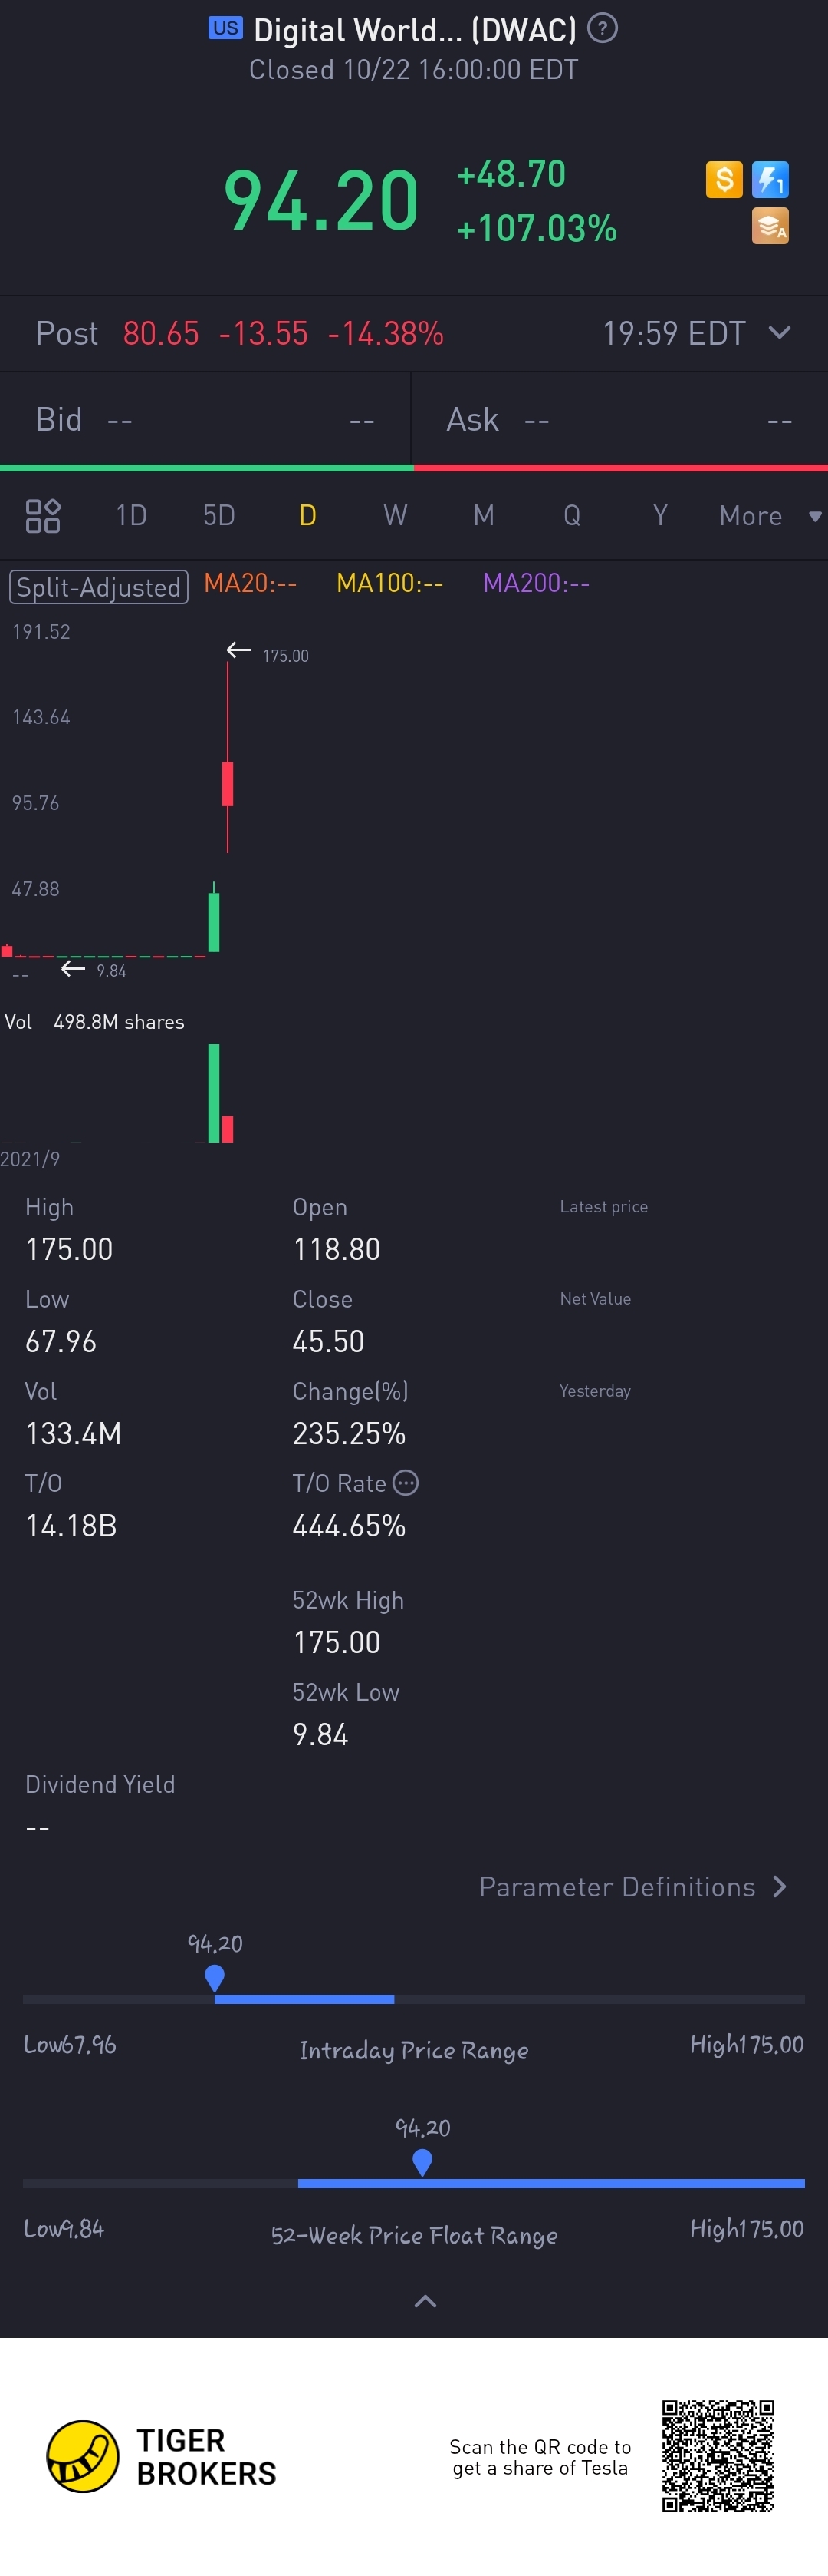The height and width of the screenshot is (2576, 828).
Task: Switch to the 1D chart tab
Action: tap(131, 516)
